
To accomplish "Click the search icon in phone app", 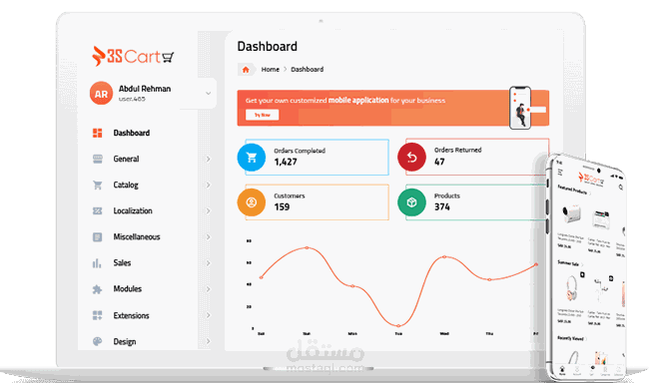I will (620, 188).
